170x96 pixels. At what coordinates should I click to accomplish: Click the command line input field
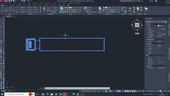(x=77, y=88)
